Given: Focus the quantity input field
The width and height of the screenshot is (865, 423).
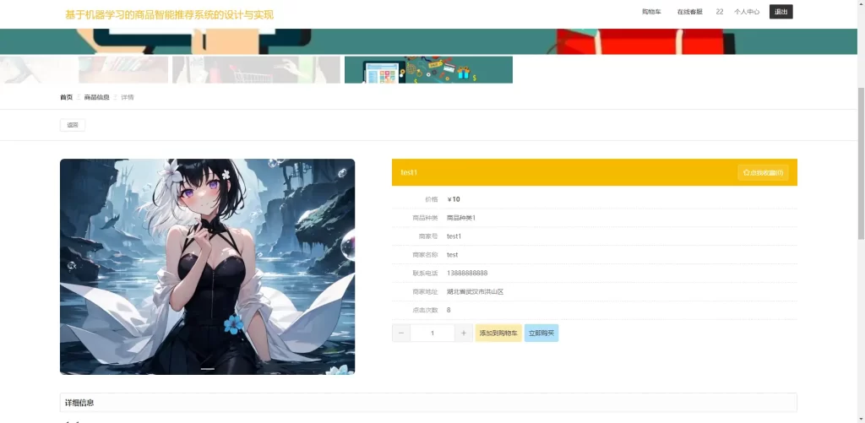Looking at the screenshot, I should [432, 334].
